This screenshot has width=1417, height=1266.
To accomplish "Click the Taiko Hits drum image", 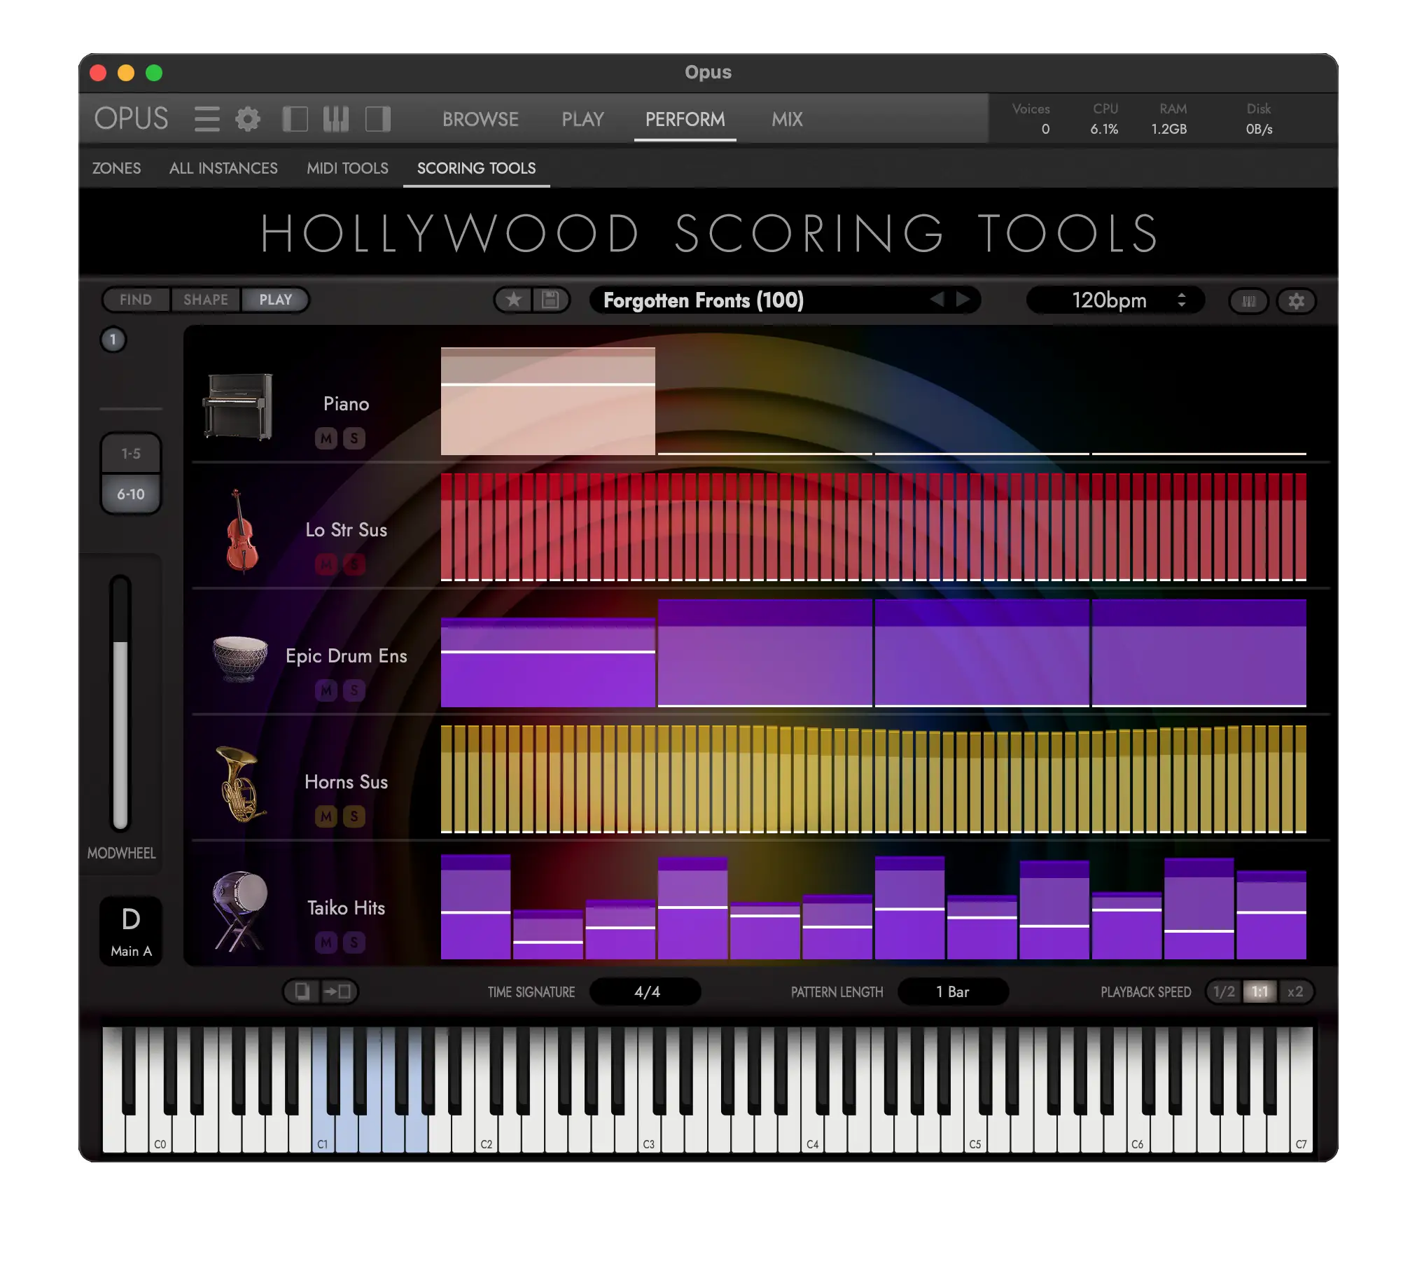I will [240, 910].
